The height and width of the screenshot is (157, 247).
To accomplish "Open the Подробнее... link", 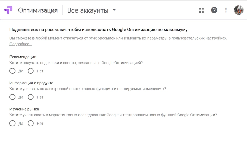I will click(21, 44).
